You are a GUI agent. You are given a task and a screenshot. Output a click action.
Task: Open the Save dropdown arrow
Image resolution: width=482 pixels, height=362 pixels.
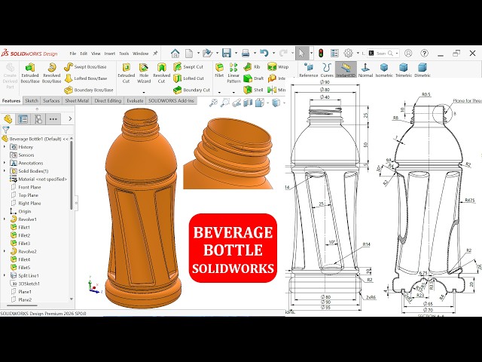236,54
